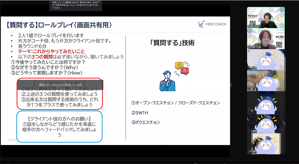The height and width of the screenshot is (164, 299).
Task: Click the divider handle beside the gallery strip
Action: click(231, 85)
